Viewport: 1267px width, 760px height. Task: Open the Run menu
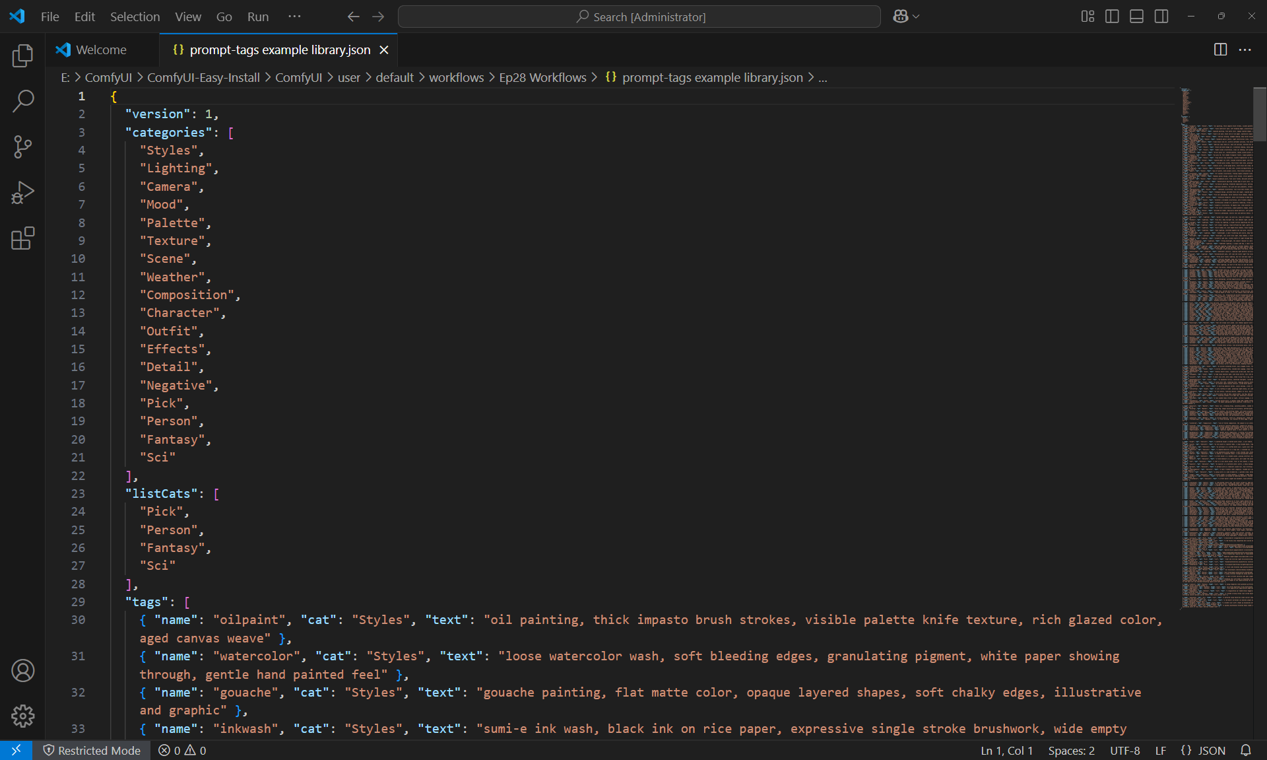coord(257,17)
